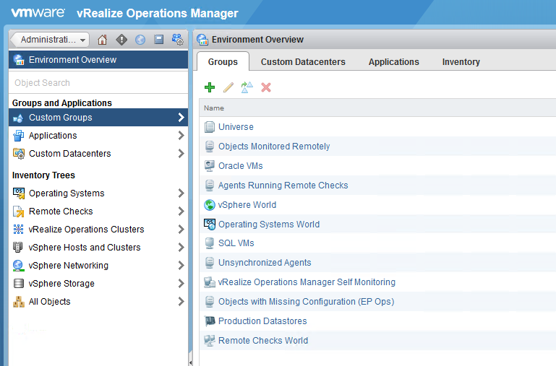Click in the Object Search field
This screenshot has width=556, height=366.
coord(98,83)
